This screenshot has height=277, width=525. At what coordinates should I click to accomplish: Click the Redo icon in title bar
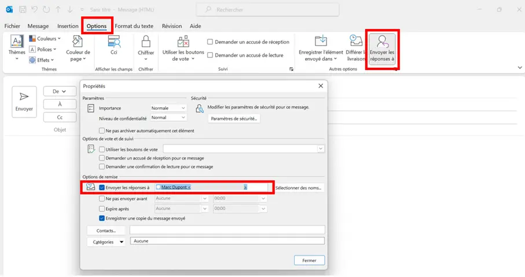tap(46, 9)
